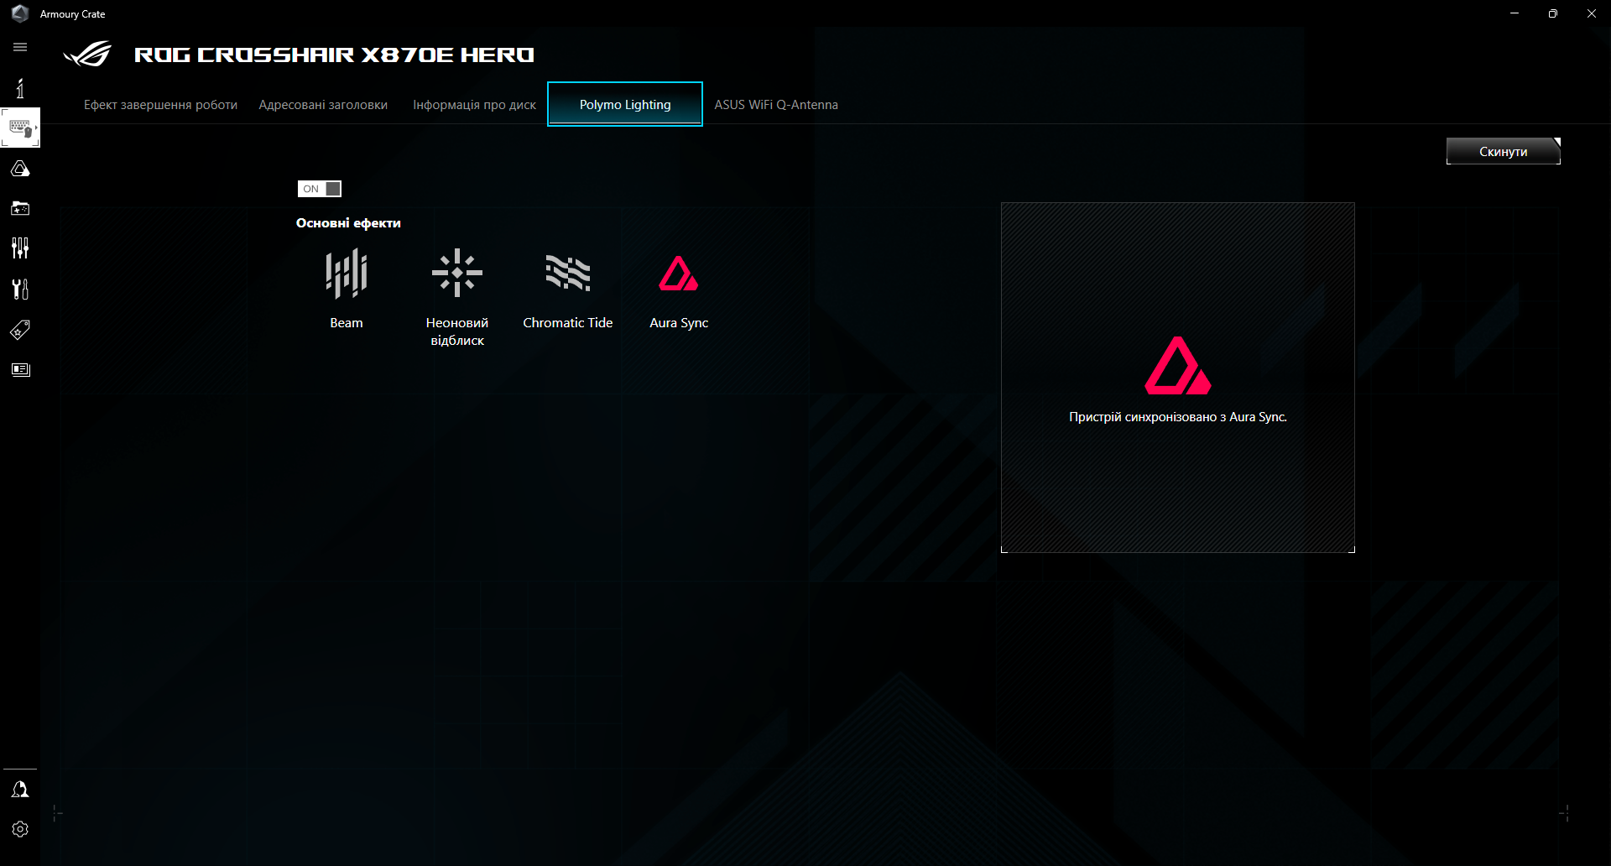1611x866 pixels.
Task: Activate the Aura Sync effect
Action: pyautogui.click(x=679, y=285)
